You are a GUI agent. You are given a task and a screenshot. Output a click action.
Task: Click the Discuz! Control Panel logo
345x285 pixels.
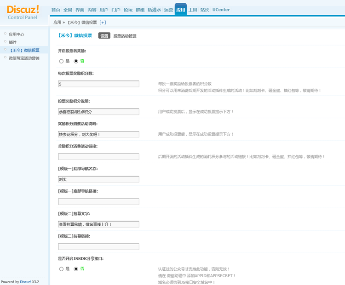coord(23,12)
